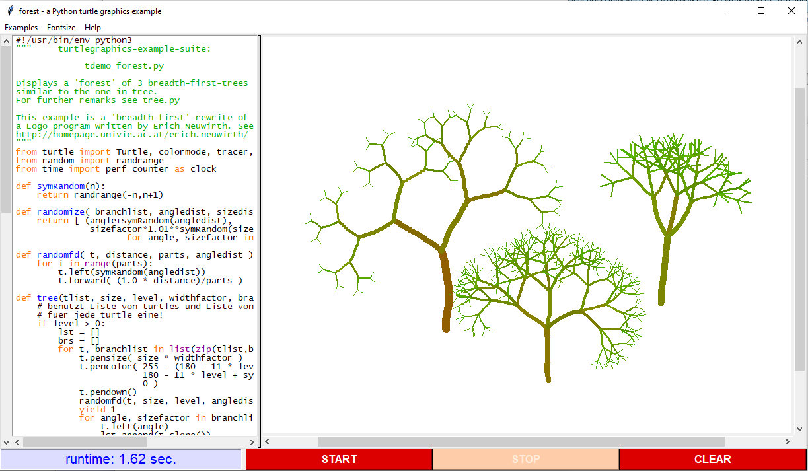The height and width of the screenshot is (471, 808).
Task: Click the canvas horizontal scrollbar's left arrow
Action: coord(268,441)
